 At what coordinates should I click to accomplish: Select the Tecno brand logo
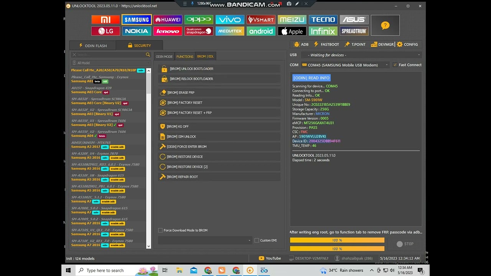[x=323, y=20]
